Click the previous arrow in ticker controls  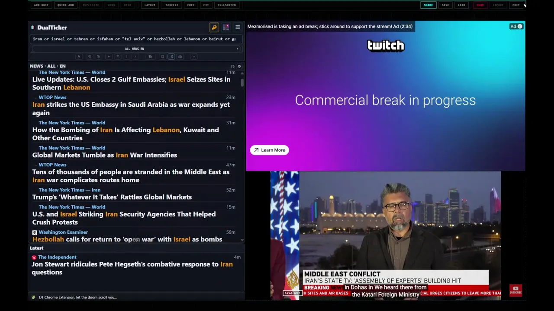point(126,57)
